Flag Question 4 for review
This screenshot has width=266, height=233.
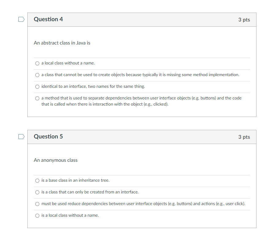pos(21,19)
